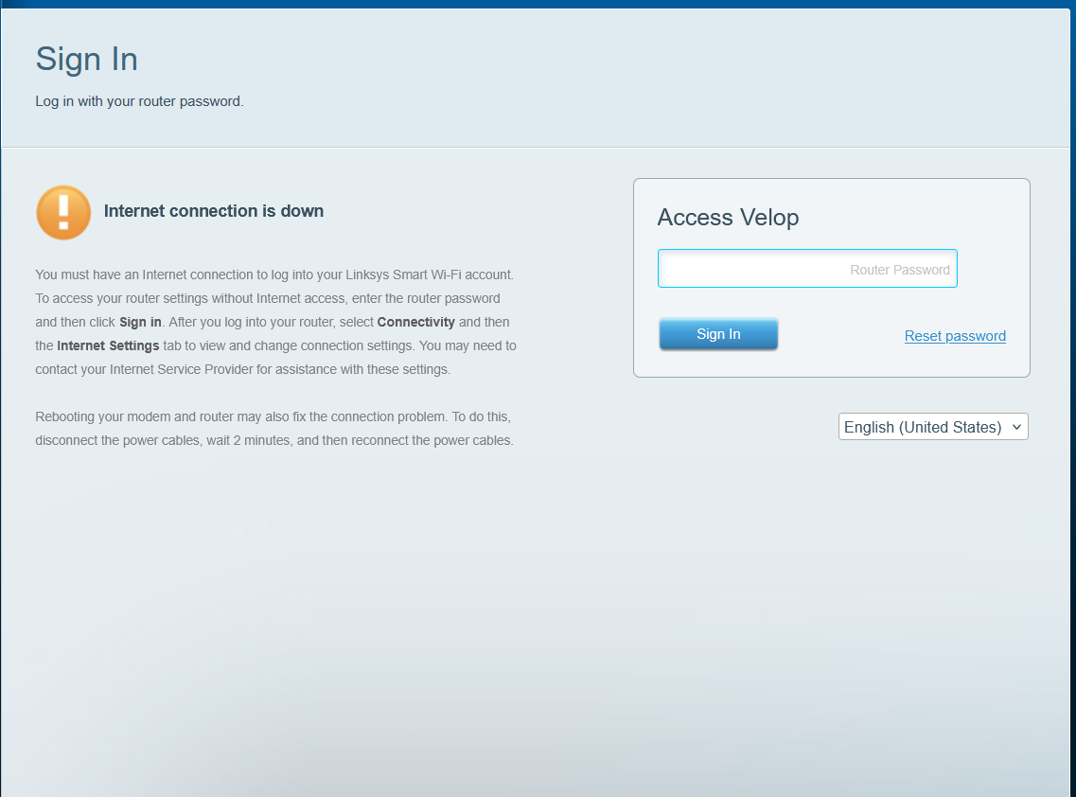Click the chevron arrow on language selector
This screenshot has width=1076, height=797.
pos(1016,427)
